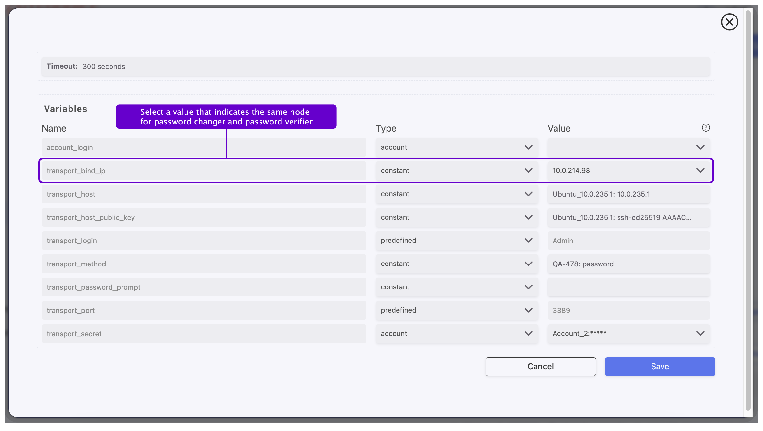Click the transport_port name field
Viewport: 763px width, 431px height.
[204, 310]
